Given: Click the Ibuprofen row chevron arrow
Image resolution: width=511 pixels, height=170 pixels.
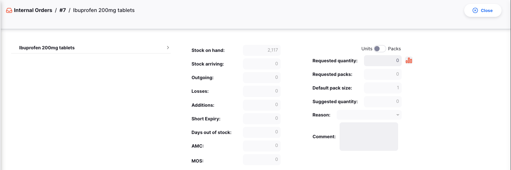Looking at the screenshot, I should 168,47.
